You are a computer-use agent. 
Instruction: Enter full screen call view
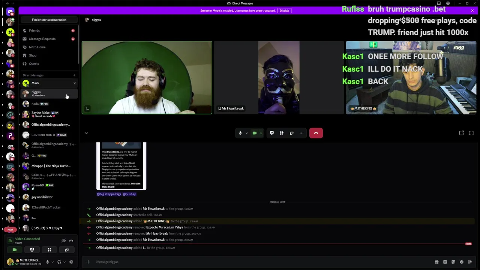471,133
